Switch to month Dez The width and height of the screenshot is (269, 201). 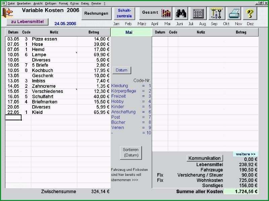click(x=250, y=24)
